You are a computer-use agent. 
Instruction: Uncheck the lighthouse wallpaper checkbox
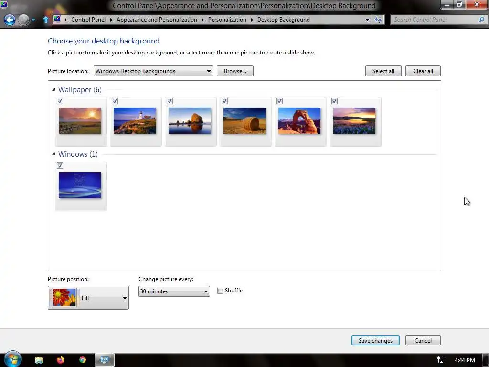[x=115, y=101]
